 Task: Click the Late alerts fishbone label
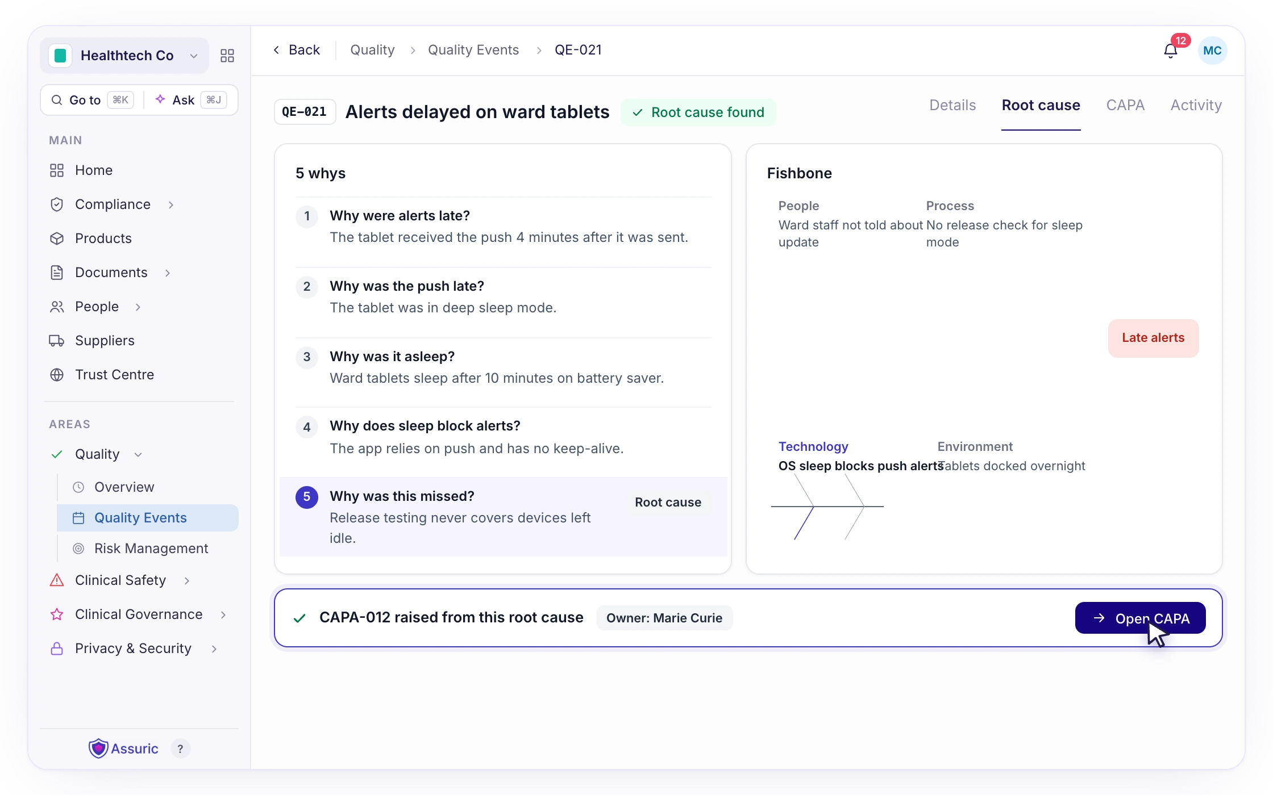click(x=1153, y=338)
